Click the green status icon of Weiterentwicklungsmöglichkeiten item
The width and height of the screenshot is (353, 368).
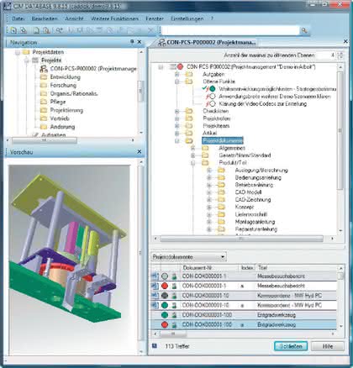(213, 89)
